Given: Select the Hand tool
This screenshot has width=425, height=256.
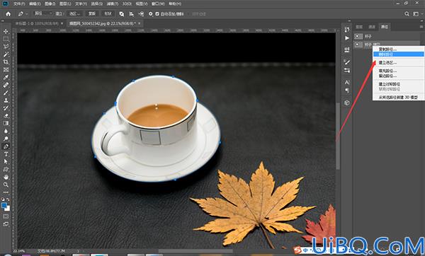Looking at the screenshot, I should coord(6,177).
